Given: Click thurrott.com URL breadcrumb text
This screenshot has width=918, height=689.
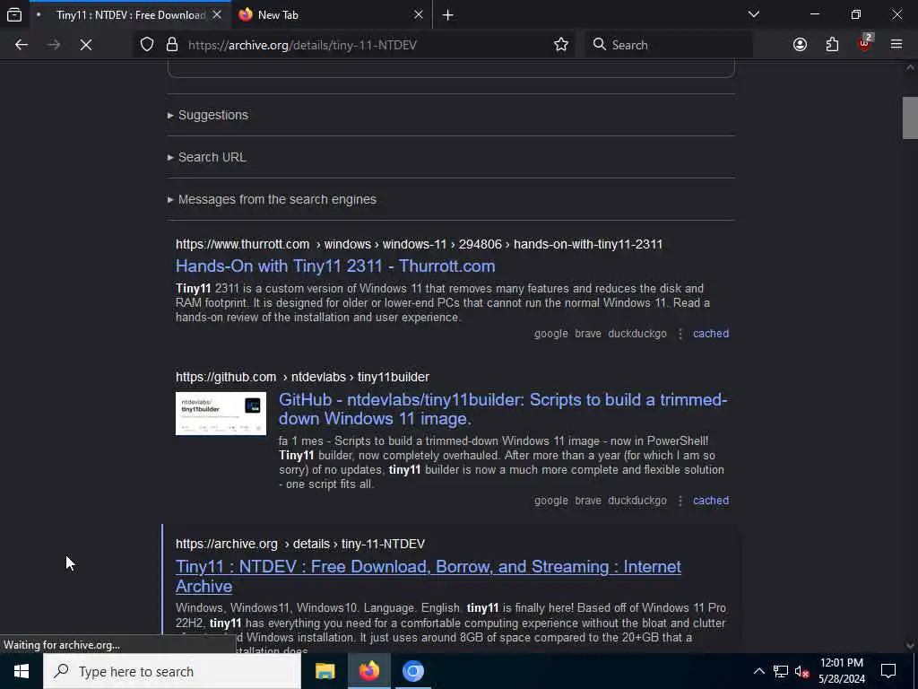Looking at the screenshot, I should [419, 244].
